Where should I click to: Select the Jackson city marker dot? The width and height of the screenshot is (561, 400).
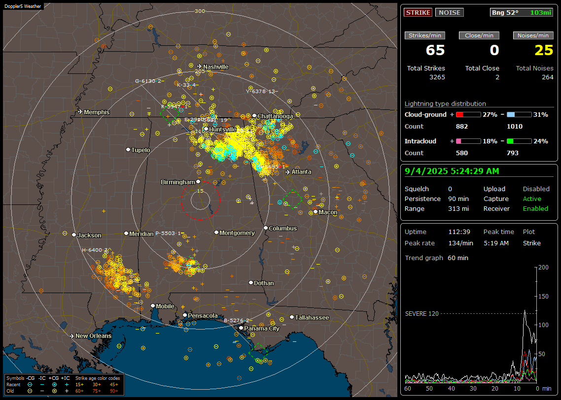(x=74, y=235)
